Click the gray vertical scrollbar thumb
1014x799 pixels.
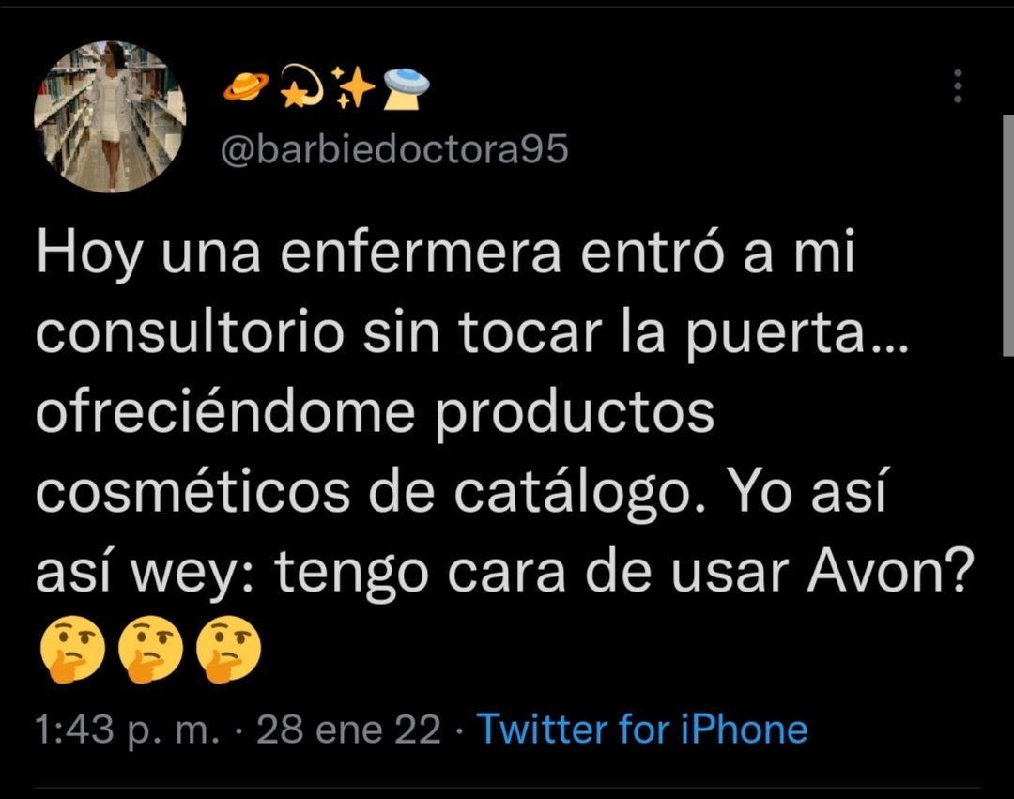(x=1008, y=236)
